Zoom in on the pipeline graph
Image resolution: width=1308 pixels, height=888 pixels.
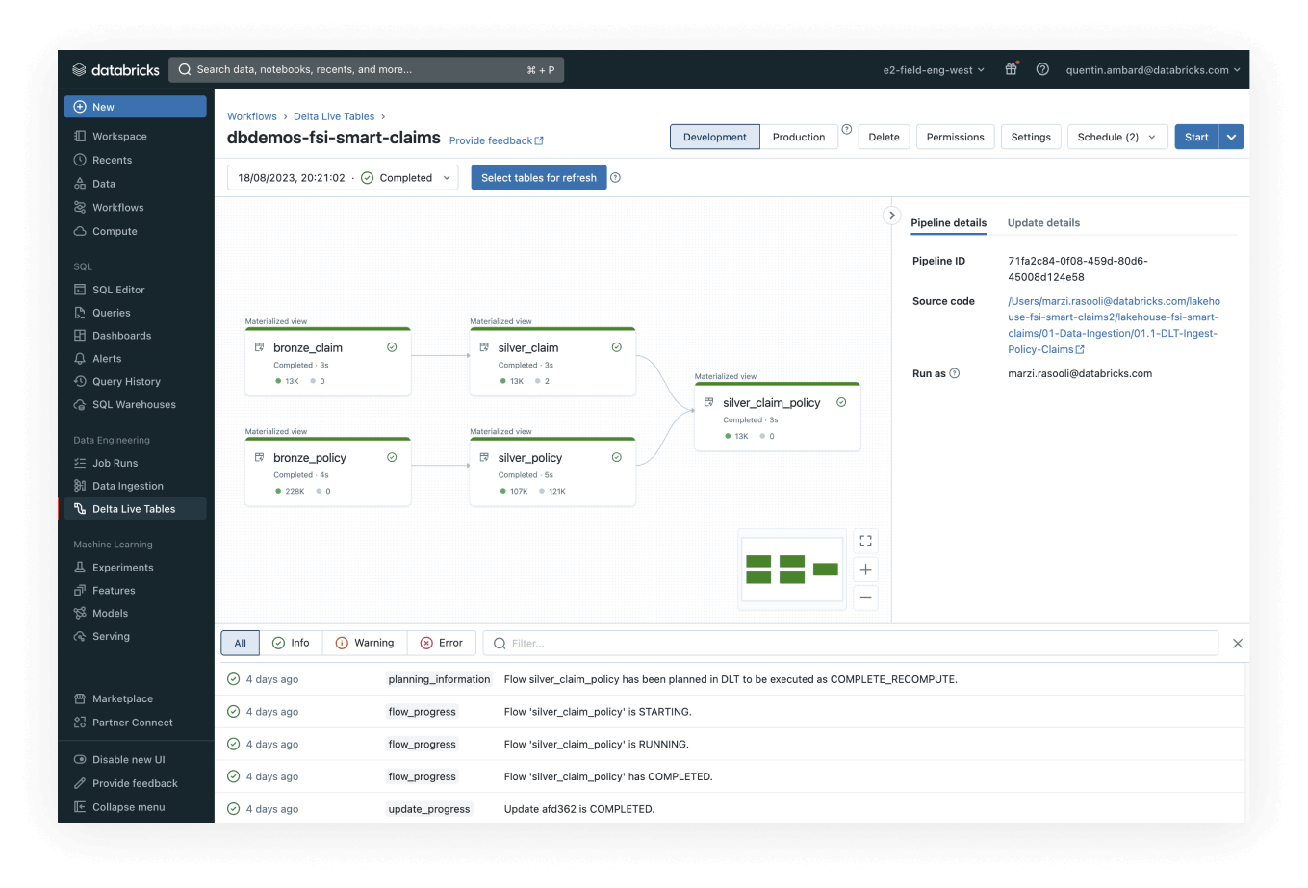point(865,570)
